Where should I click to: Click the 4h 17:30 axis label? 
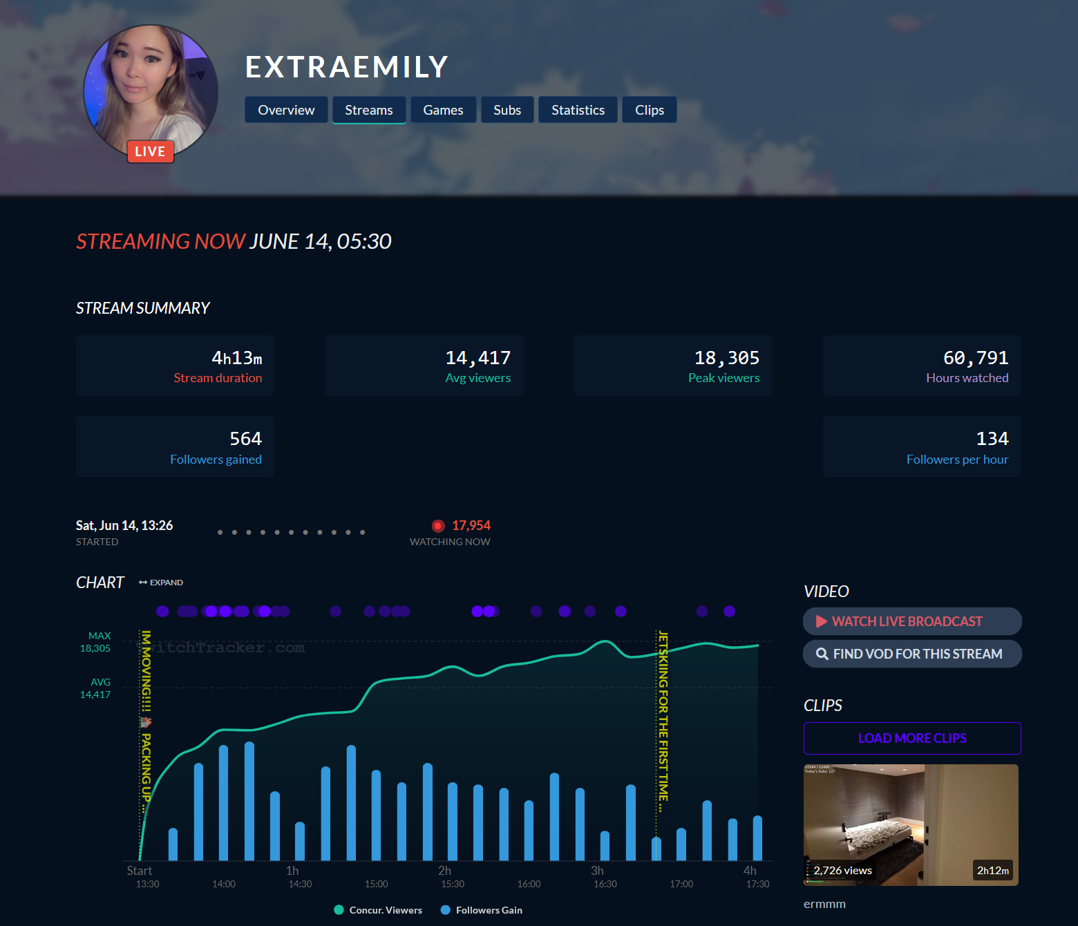coord(756,877)
